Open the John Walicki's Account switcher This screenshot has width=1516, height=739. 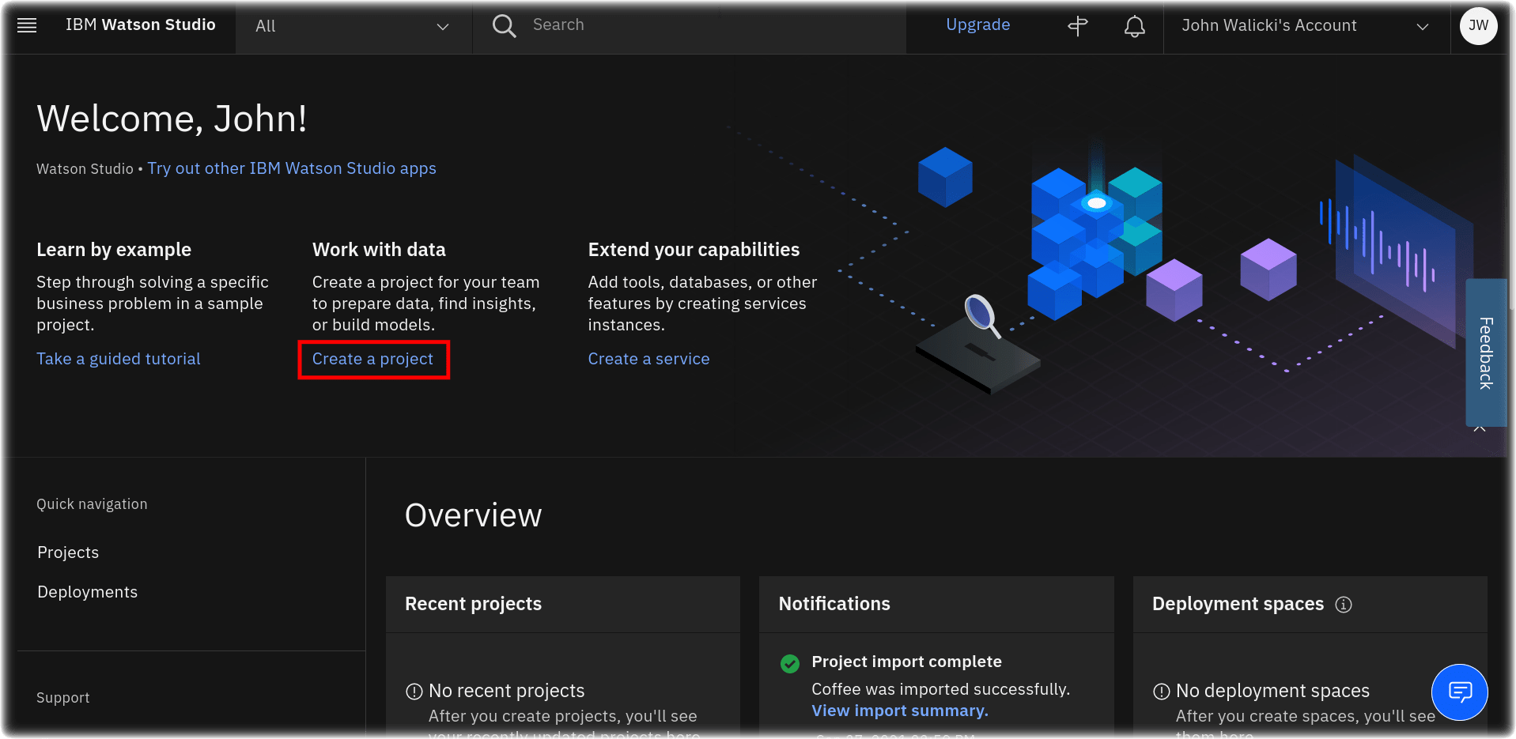click(x=1306, y=26)
